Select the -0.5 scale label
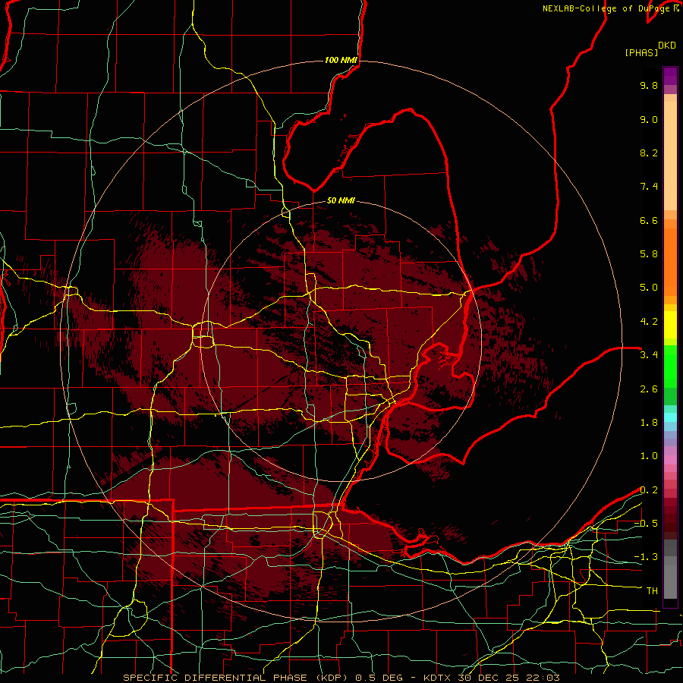This screenshot has height=683, width=683. 646,524
